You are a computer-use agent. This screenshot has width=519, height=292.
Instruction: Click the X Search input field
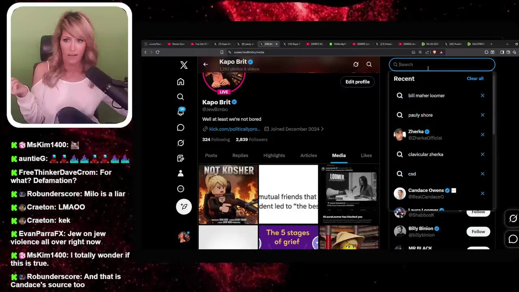click(442, 64)
